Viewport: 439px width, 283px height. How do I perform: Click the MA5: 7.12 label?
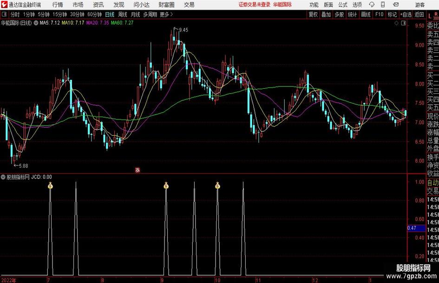pos(50,23)
